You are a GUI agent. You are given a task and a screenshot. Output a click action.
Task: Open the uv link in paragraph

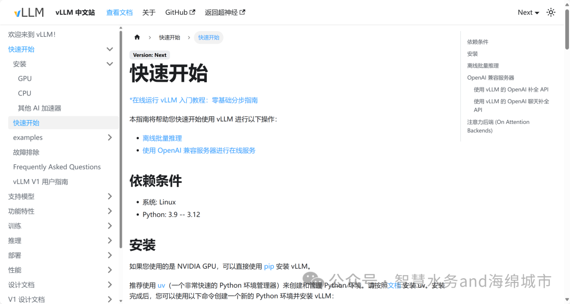161,285
